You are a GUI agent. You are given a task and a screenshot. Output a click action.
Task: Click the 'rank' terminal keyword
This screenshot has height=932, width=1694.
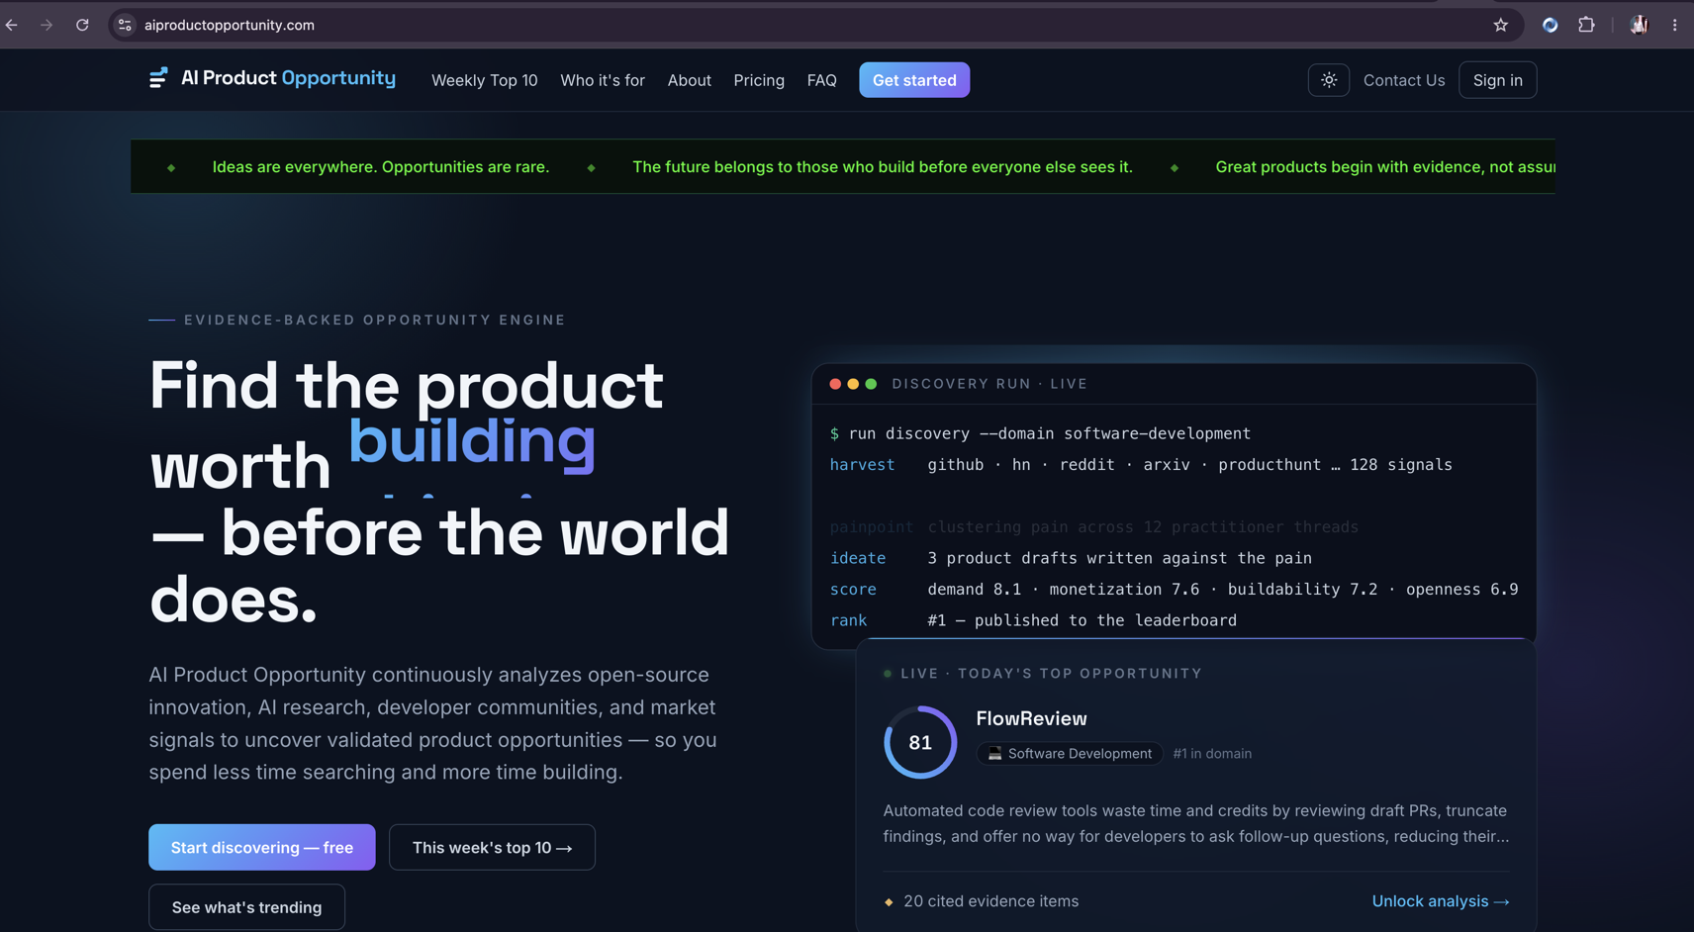[x=848, y=620]
